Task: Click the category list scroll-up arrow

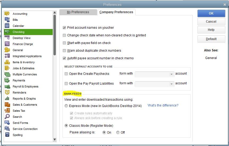Action: pyautogui.click(x=55, y=12)
